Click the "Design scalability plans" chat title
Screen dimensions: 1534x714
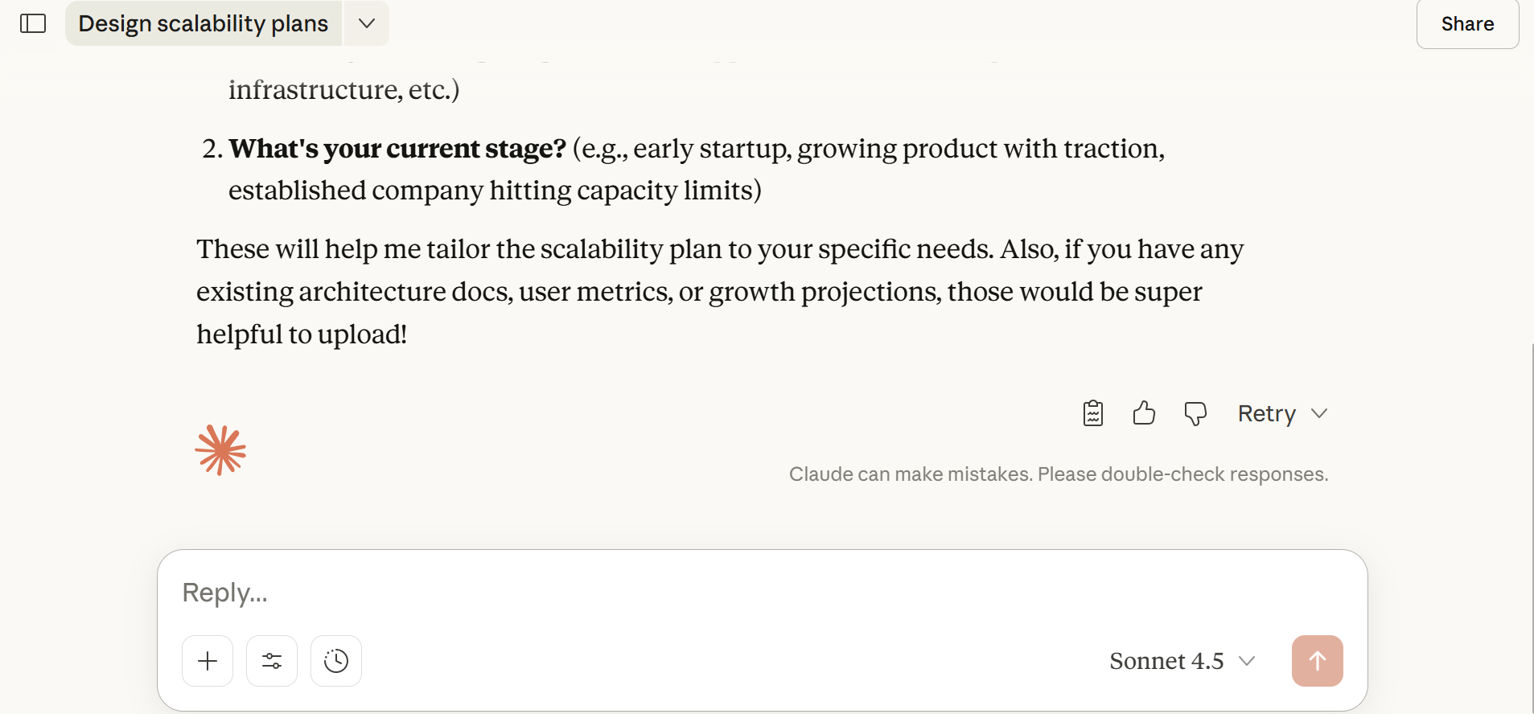tap(204, 23)
